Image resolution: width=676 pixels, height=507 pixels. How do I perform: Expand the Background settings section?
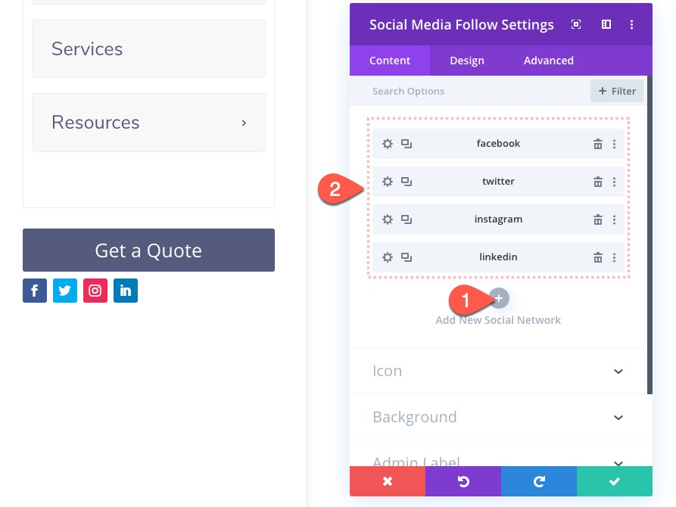pos(498,417)
